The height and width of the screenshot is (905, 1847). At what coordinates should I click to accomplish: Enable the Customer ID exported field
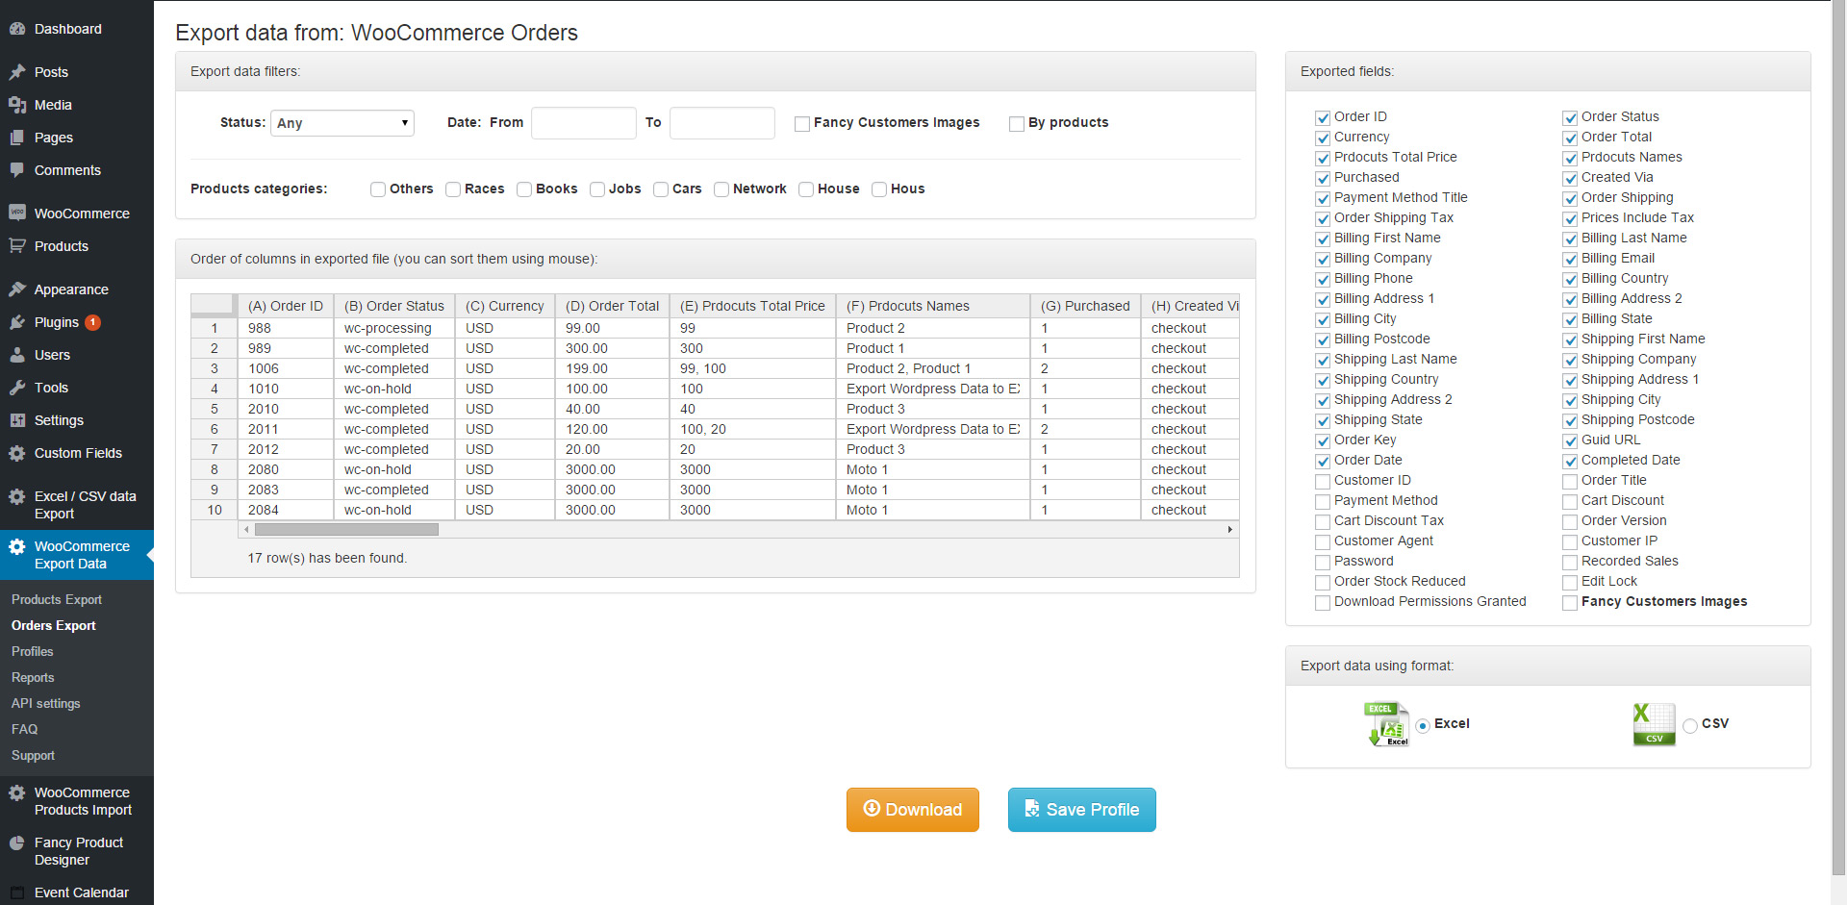[x=1323, y=481]
